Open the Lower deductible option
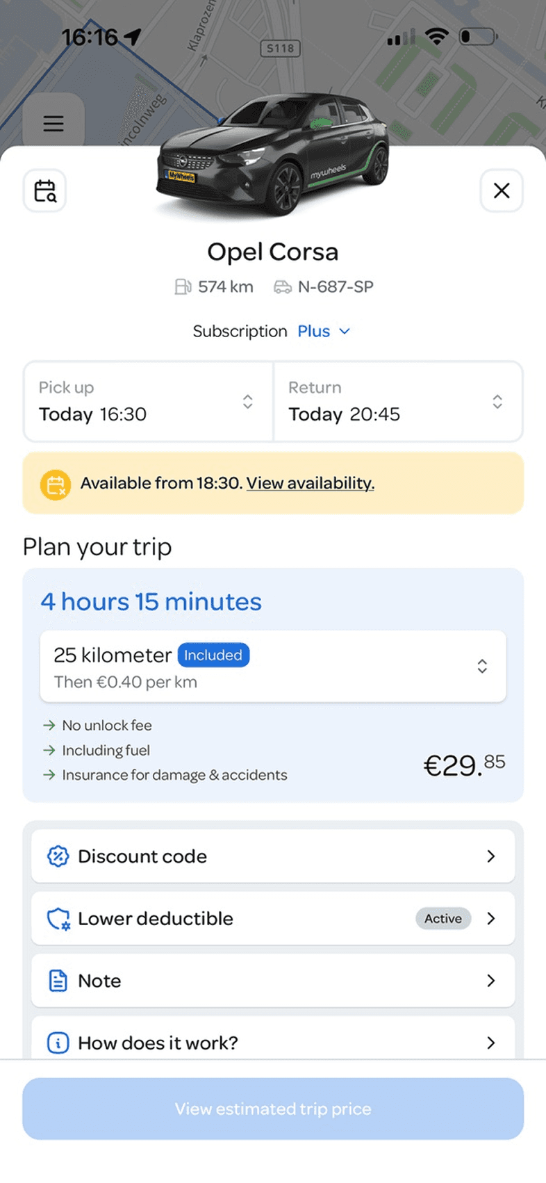546x1183 pixels. (273, 919)
